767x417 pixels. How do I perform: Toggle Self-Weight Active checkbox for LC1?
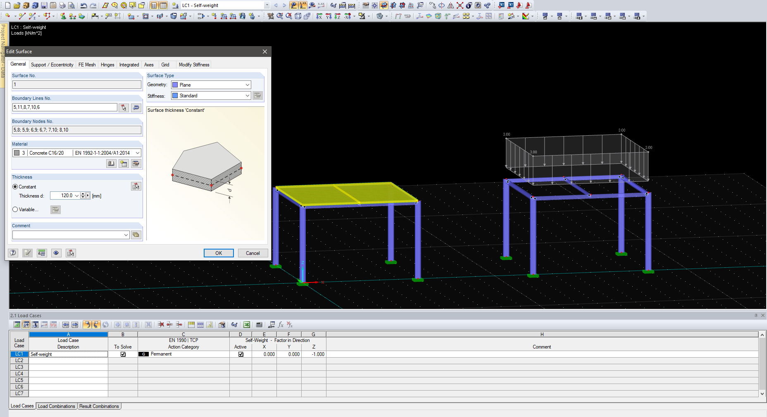click(x=241, y=354)
